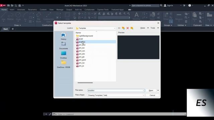The height and width of the screenshot is (120, 214).
Task: Select the Measure tool in Utilities panel
Action: point(179,16)
